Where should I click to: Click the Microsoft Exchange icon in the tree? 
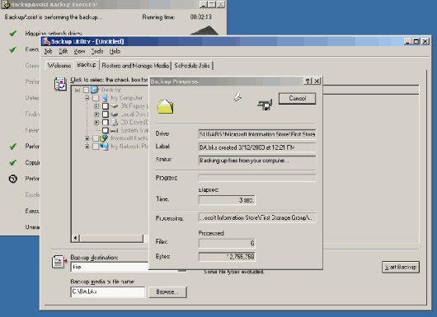pyautogui.click(x=104, y=138)
